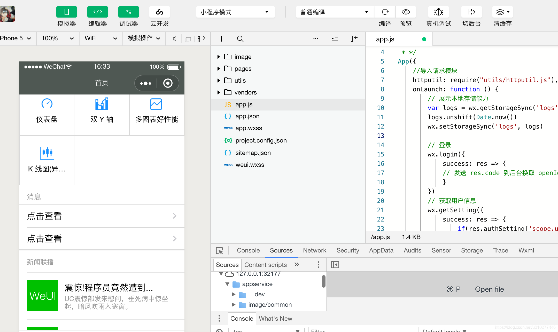The image size is (558, 332).
Task: Expand the Phone 5 device selector dropdown
Action: click(x=16, y=38)
